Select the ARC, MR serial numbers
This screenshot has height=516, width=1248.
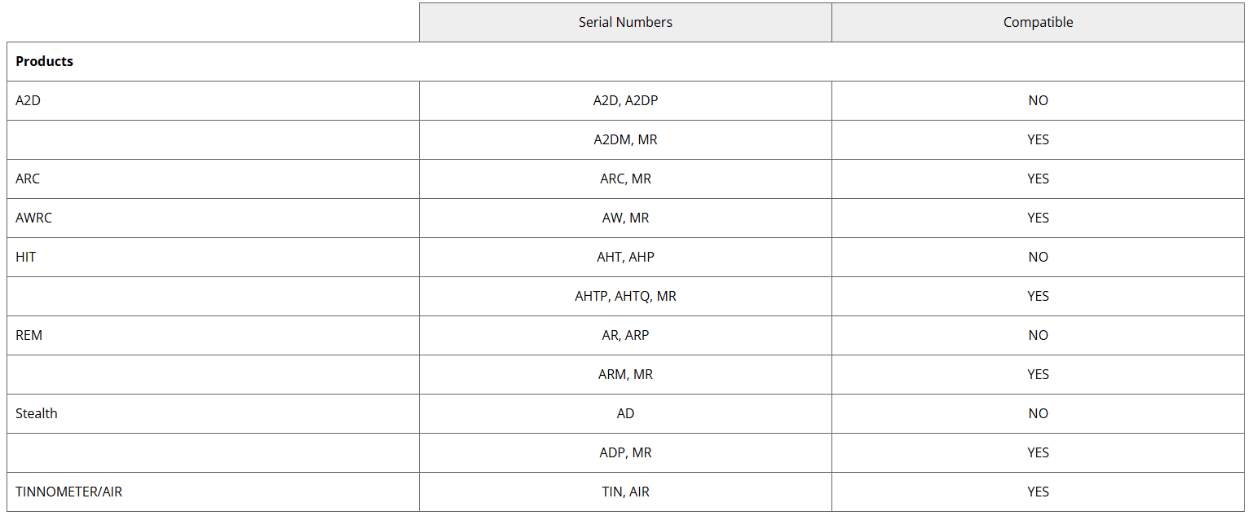[x=625, y=179]
